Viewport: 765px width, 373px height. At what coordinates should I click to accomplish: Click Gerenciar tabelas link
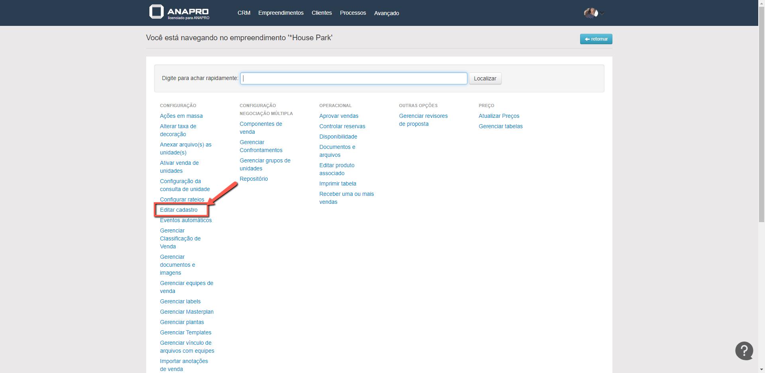tap(500, 126)
